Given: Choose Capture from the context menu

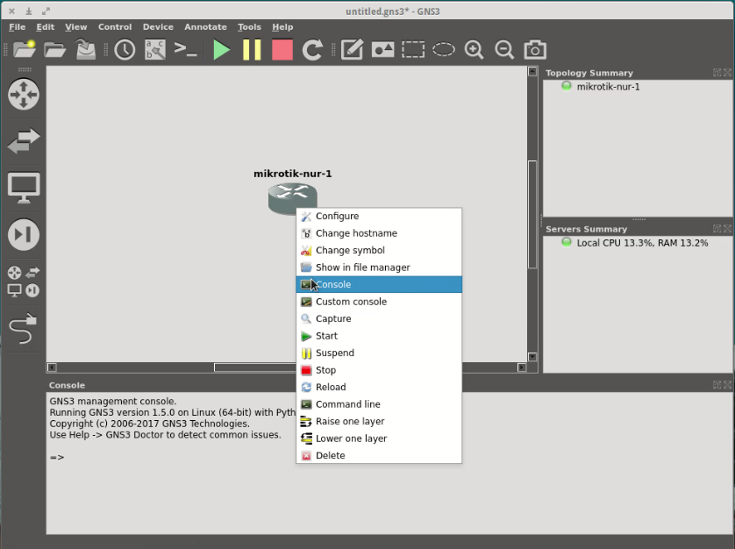Looking at the screenshot, I should [379, 319].
